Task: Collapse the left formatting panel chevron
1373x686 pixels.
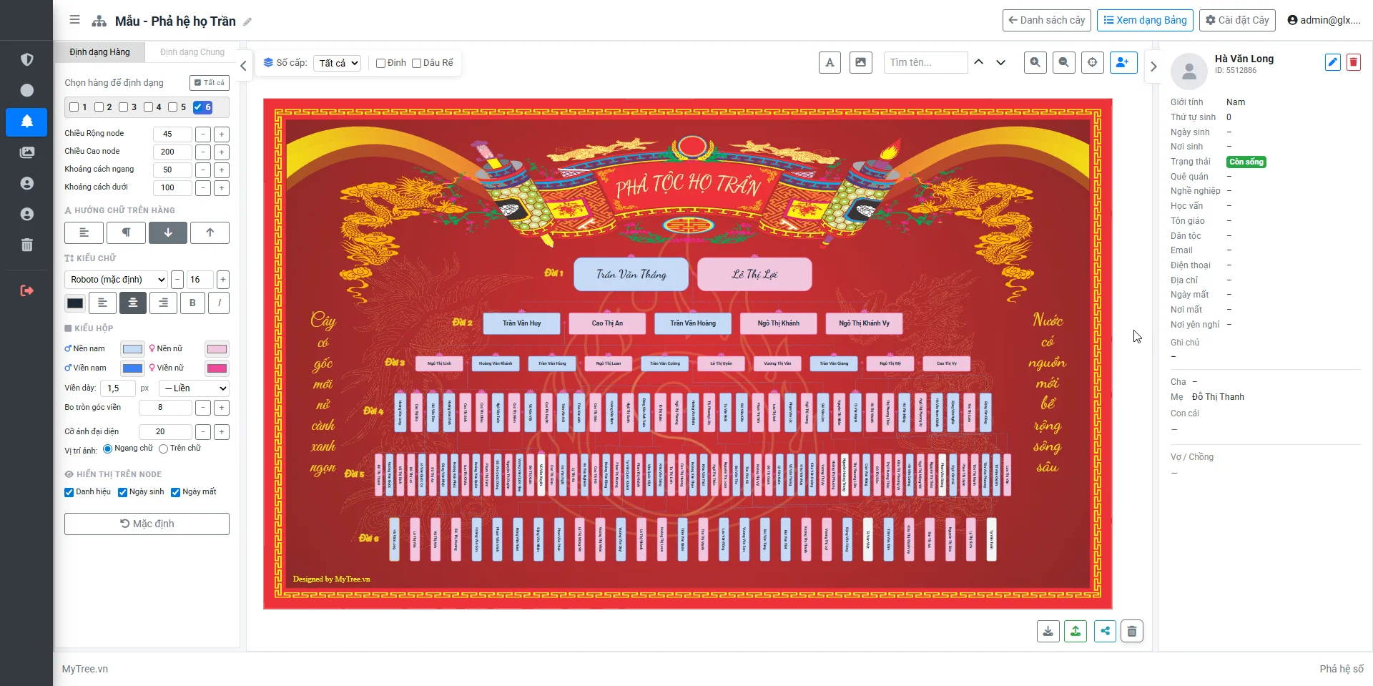Action: (243, 66)
